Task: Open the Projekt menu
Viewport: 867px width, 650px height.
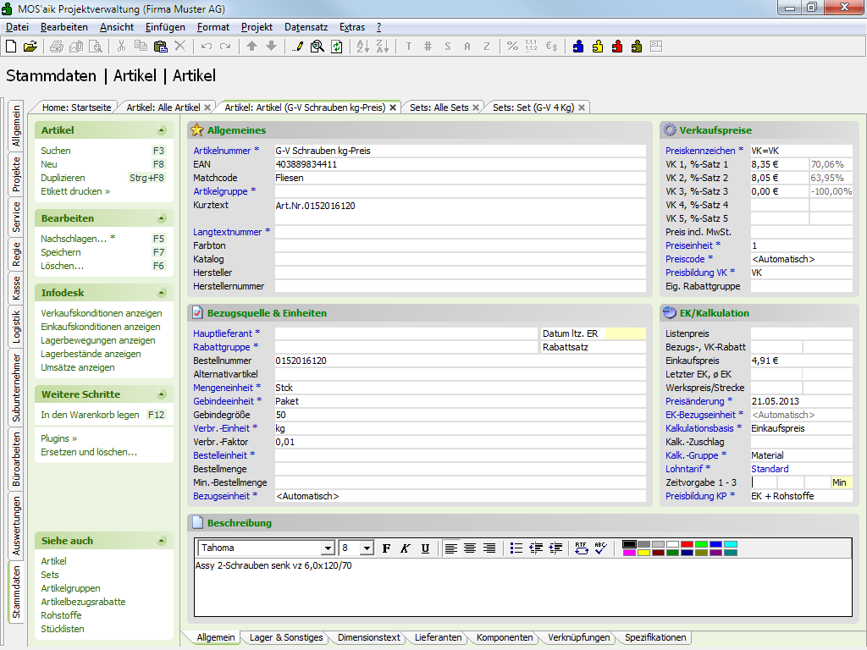Action: [257, 27]
